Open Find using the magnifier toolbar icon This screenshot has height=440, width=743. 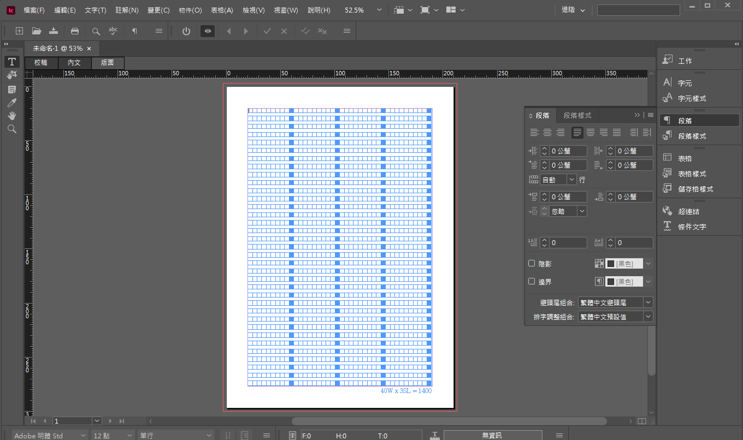click(x=96, y=31)
